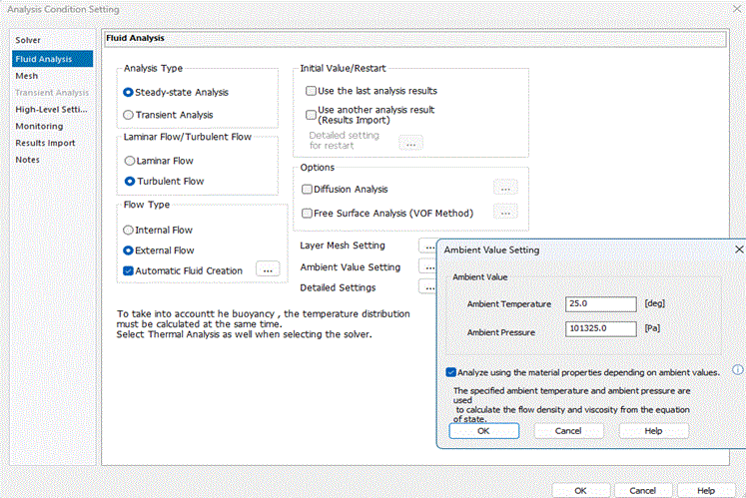Select Transient Analysis radio button
Viewport: 746px width, 498px height.
[x=129, y=115]
